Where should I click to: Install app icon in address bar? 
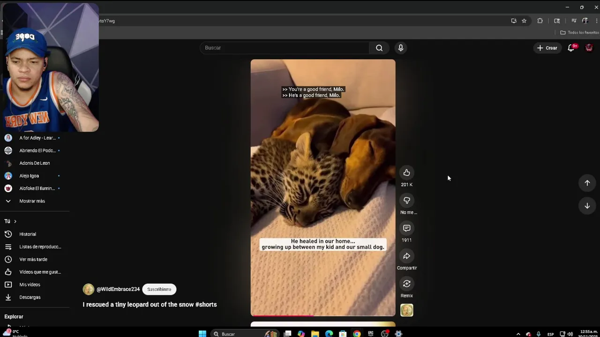click(514, 21)
